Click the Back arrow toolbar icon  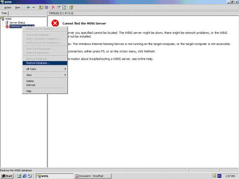(x=28, y=7)
